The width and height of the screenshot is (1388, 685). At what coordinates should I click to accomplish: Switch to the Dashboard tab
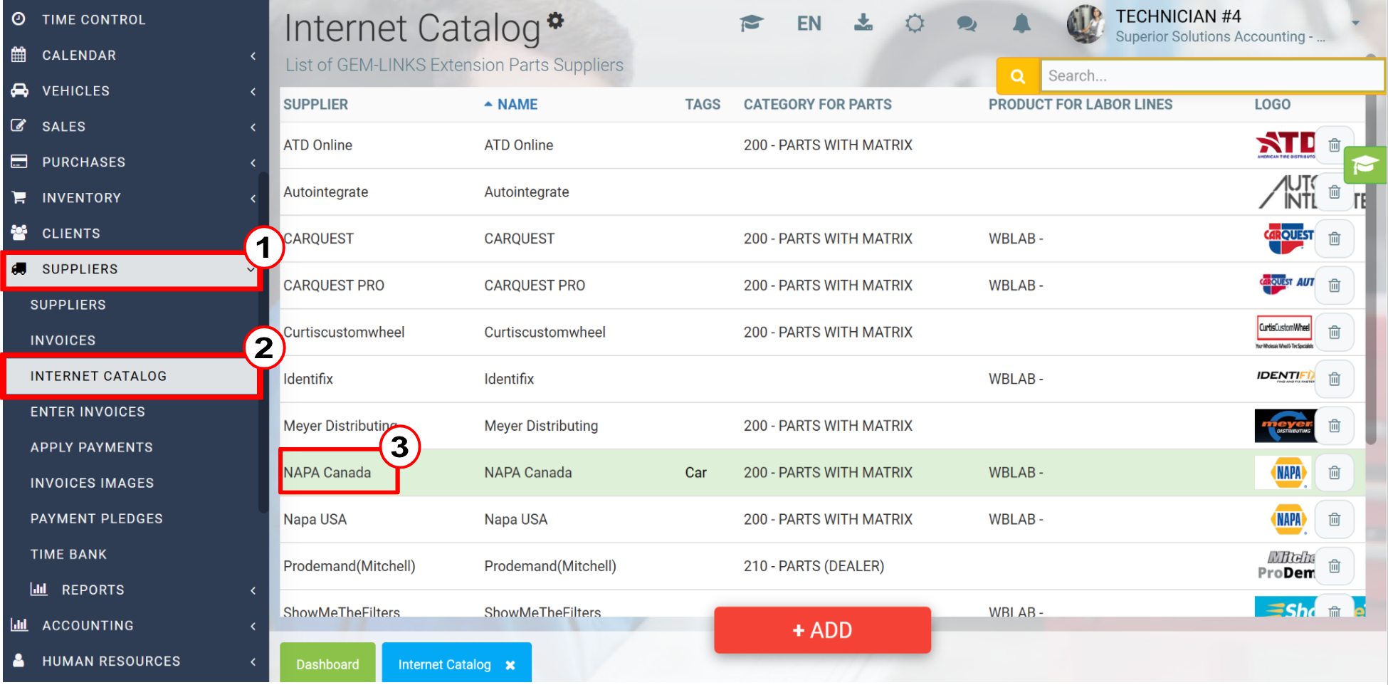(x=327, y=664)
